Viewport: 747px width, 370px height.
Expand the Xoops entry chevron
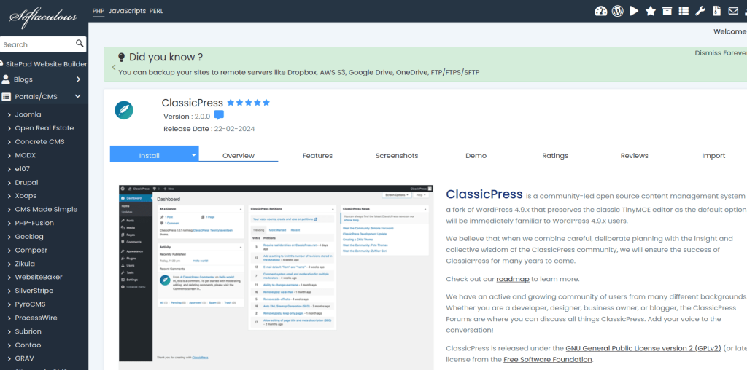pos(9,196)
